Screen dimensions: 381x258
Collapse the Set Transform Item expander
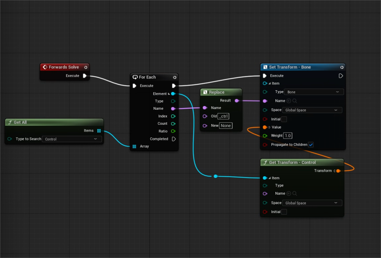[269, 83]
